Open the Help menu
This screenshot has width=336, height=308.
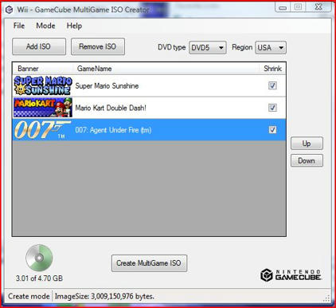(74, 26)
